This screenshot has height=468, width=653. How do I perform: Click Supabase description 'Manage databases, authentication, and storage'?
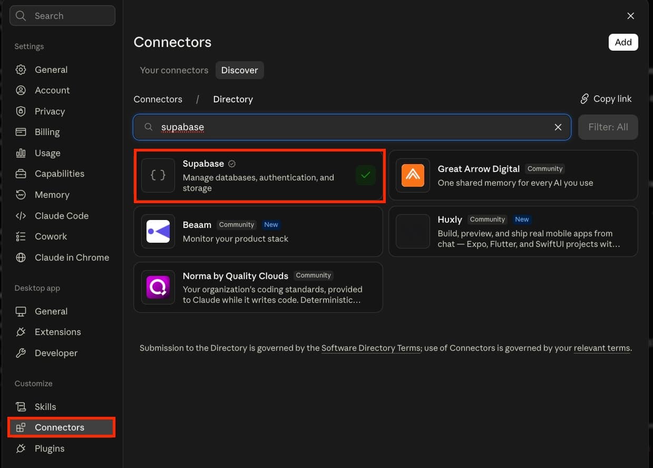pyautogui.click(x=258, y=183)
